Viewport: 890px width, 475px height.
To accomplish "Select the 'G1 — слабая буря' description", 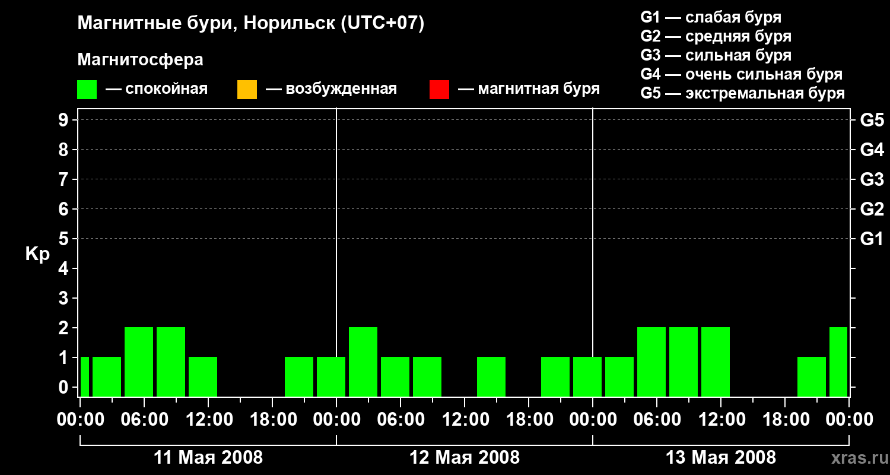I will [x=711, y=17].
